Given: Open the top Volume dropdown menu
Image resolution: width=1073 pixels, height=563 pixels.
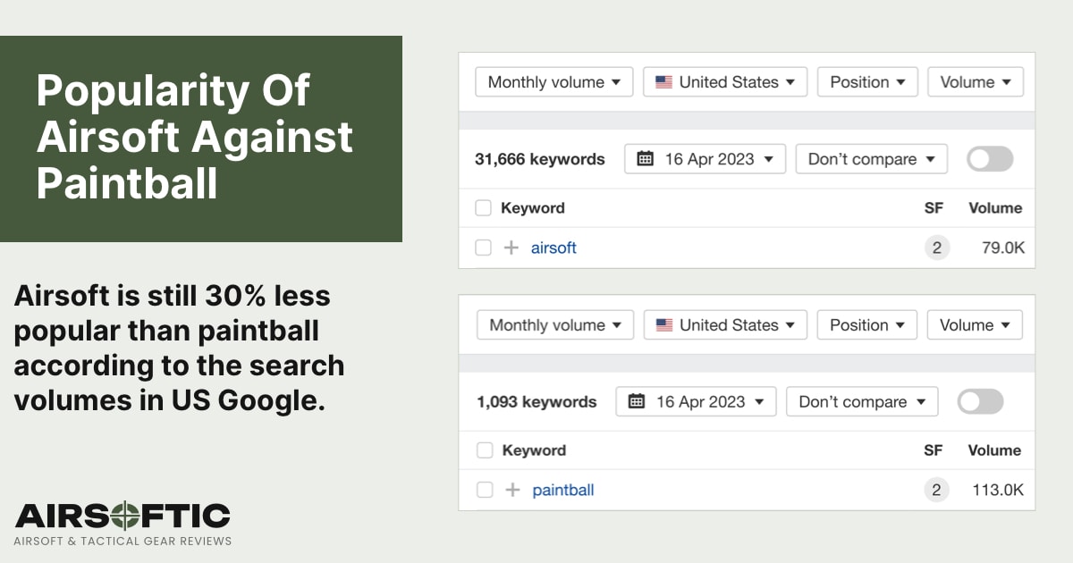Looking at the screenshot, I should (976, 82).
